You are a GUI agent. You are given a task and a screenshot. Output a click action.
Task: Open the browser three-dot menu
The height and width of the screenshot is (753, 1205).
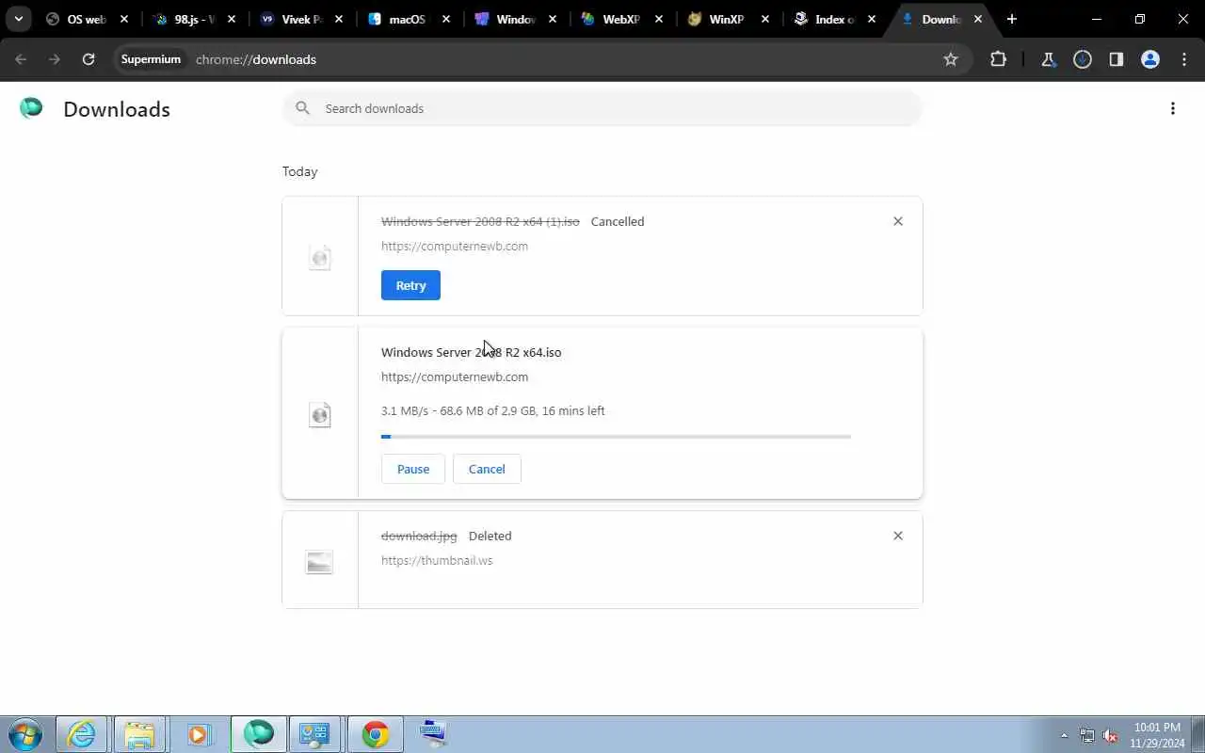point(1184,59)
